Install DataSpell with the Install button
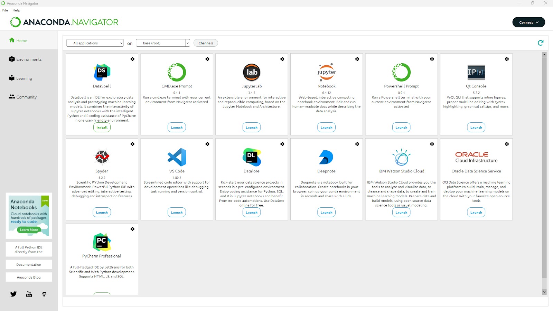This screenshot has width=553, height=311. point(102,128)
